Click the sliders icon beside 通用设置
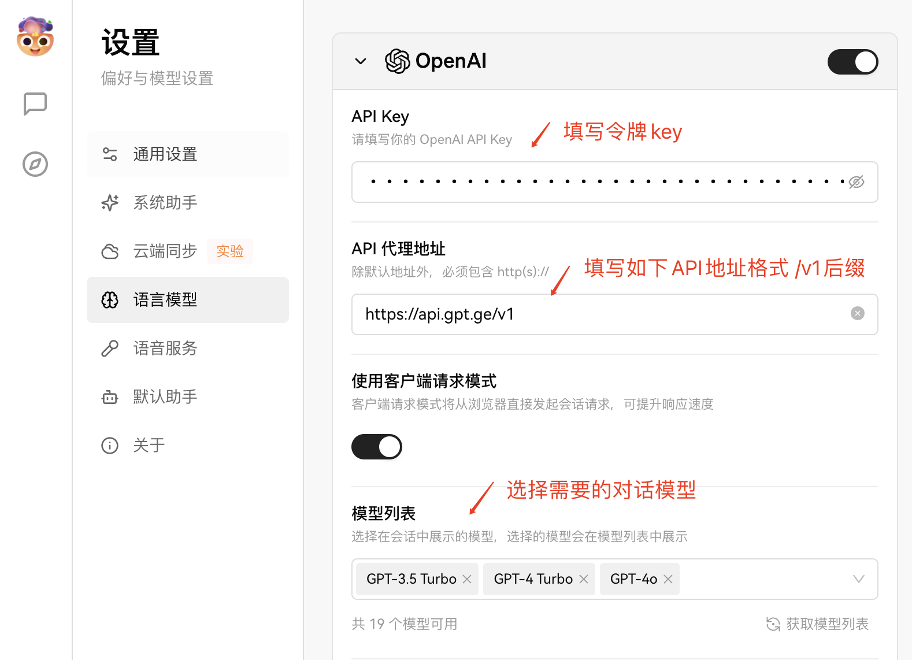Screen dimensions: 912x660 tap(110, 154)
